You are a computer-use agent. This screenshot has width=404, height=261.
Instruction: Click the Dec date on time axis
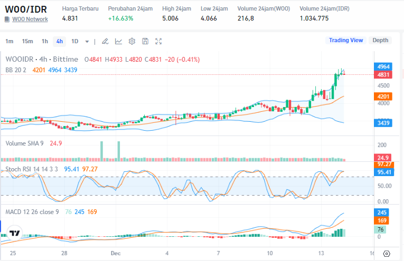[x=116, y=253]
